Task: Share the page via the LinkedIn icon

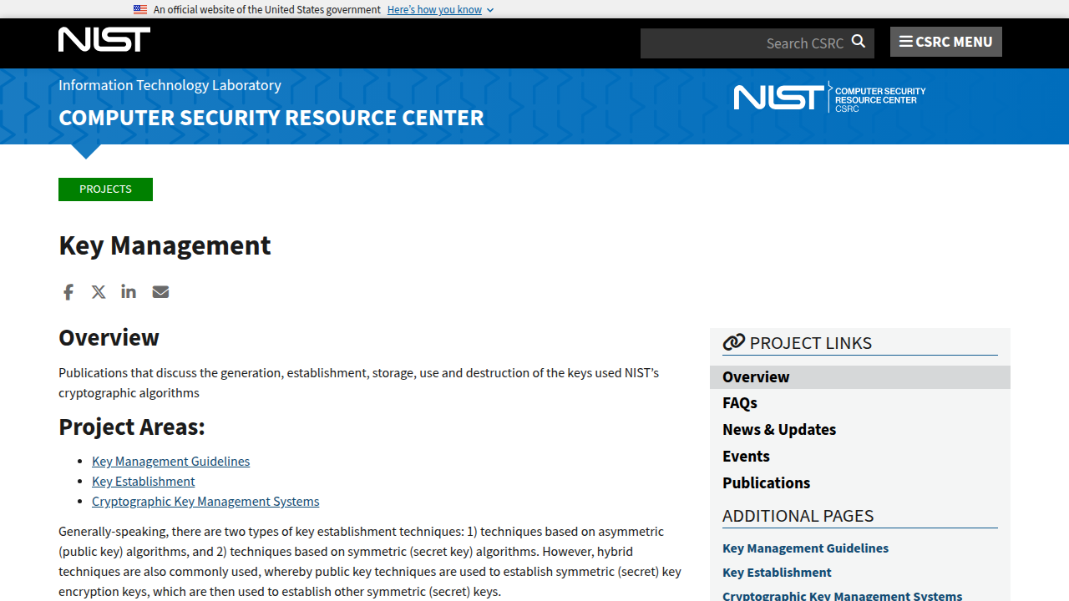Action: [128, 291]
